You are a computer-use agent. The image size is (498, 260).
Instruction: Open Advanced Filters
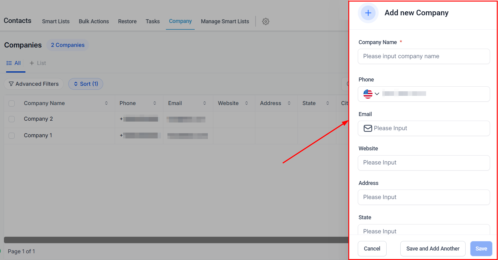tap(34, 84)
